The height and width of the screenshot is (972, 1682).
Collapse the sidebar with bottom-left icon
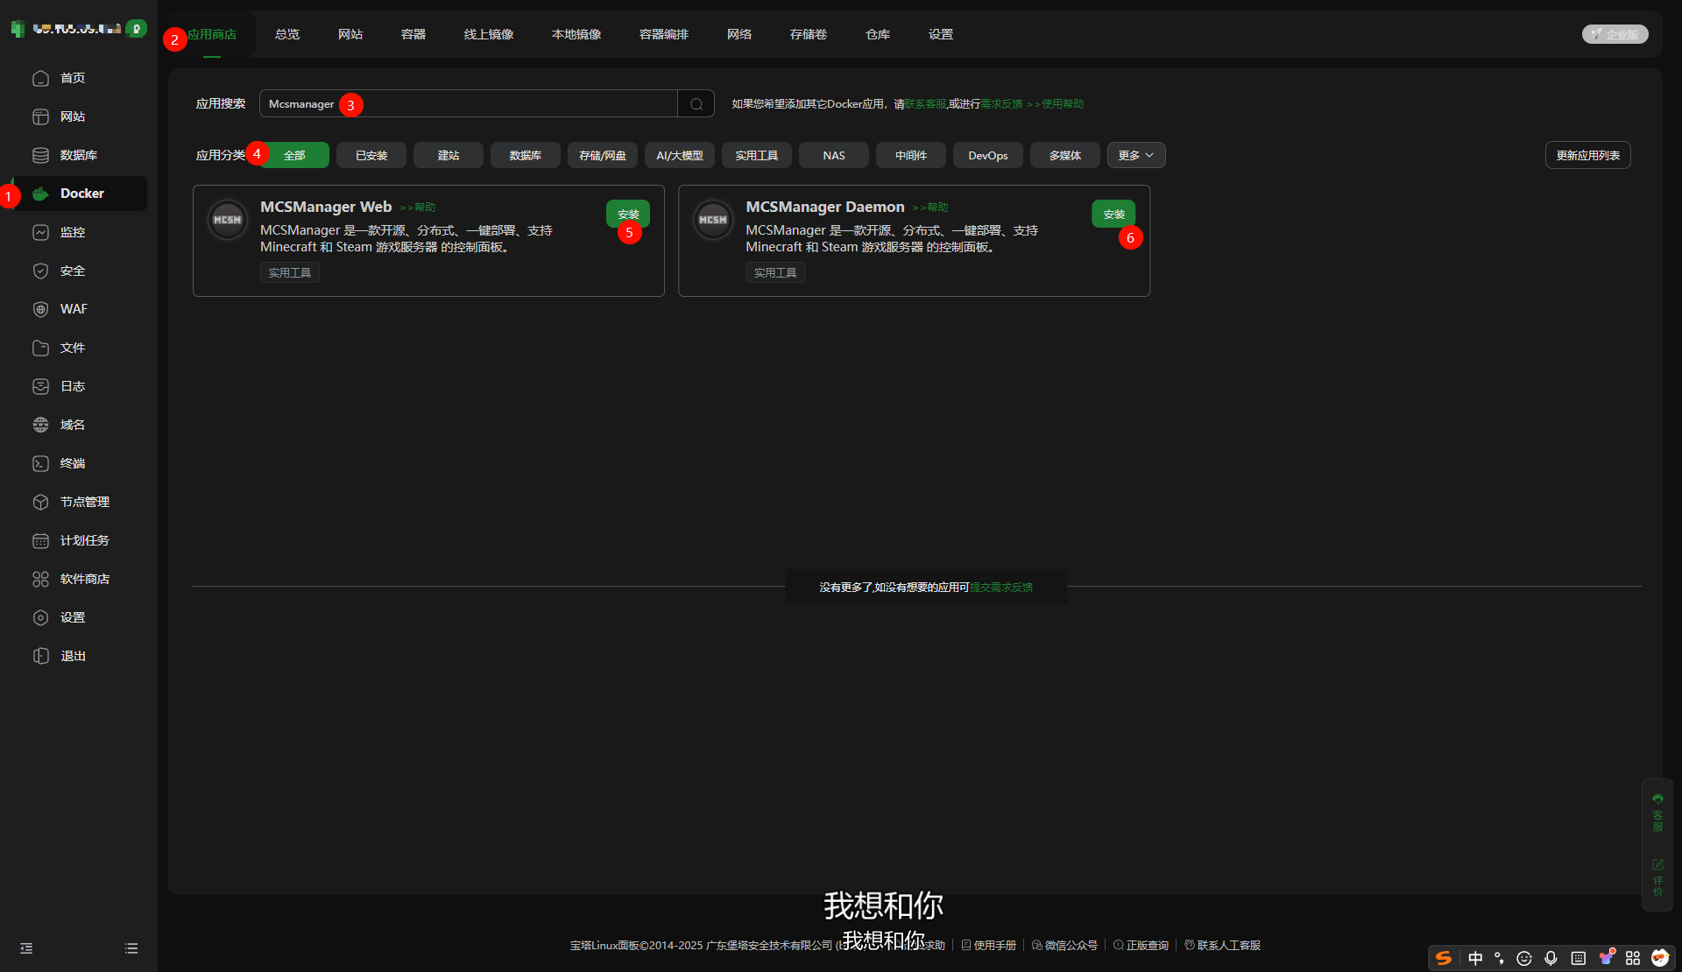click(x=26, y=948)
